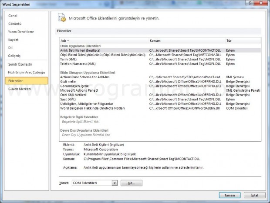The height and width of the screenshot is (203, 270).
Task: Click Devre Dışı Uygulama Eklentileri group heading
Action: click(84, 130)
